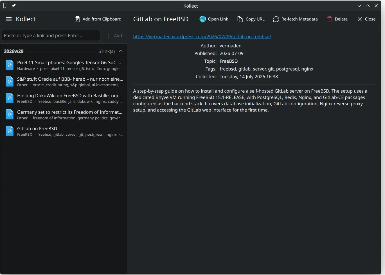Select the GitLab on FreeBSD list entry
385x275 pixels.
pos(64,131)
